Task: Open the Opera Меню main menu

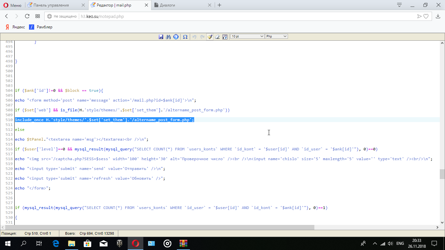Action: (12, 5)
